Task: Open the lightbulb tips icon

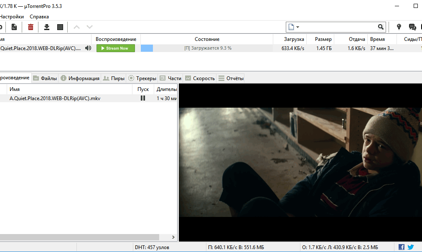Action: 399,27
